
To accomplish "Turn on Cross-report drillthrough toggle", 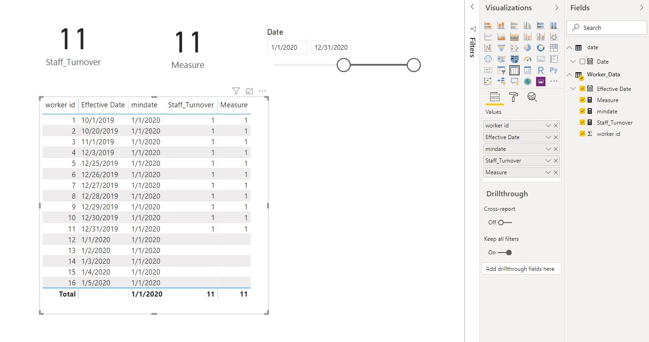I will point(505,223).
